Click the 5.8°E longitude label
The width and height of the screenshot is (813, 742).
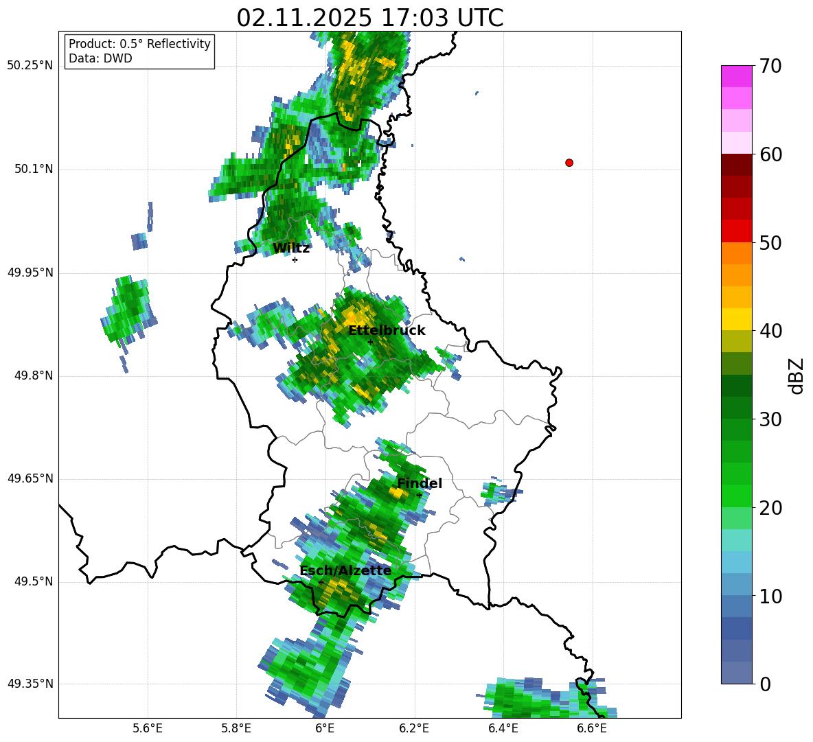click(236, 729)
